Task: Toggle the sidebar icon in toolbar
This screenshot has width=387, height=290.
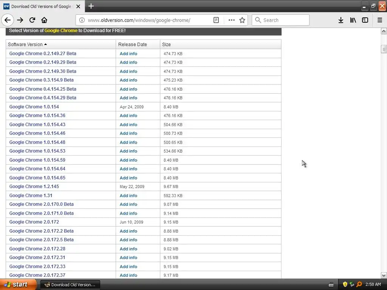Action: (x=365, y=20)
